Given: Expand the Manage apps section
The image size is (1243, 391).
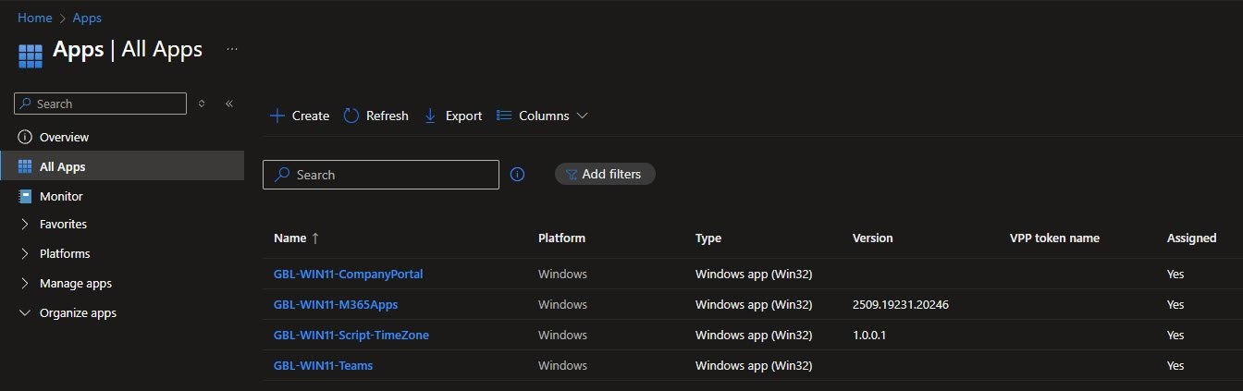Looking at the screenshot, I should 25,283.
